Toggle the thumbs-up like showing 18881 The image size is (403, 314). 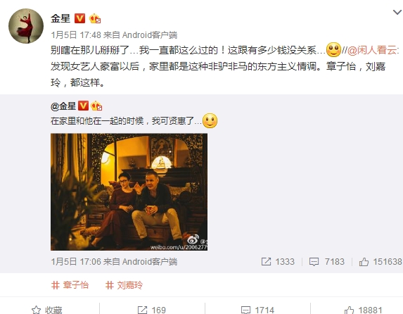click(363, 310)
